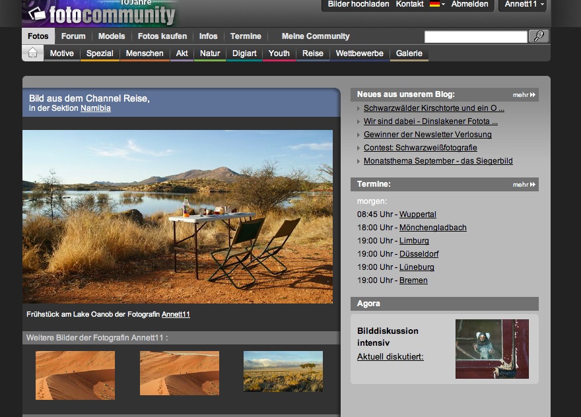Open the Bremen event link
The image size is (581, 417).
click(x=413, y=280)
